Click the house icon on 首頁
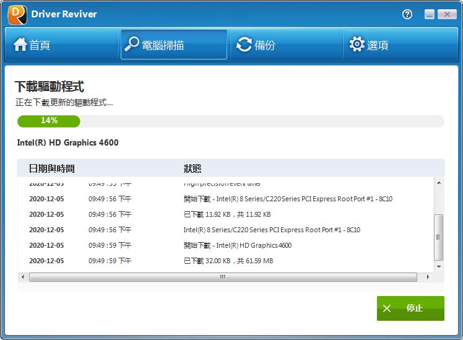The image size is (463, 340). point(20,45)
